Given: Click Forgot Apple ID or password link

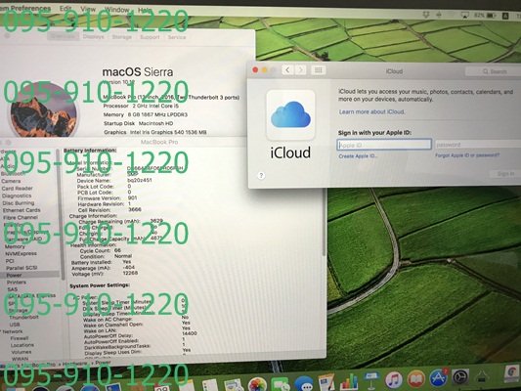Looking at the screenshot, I should click(467, 155).
